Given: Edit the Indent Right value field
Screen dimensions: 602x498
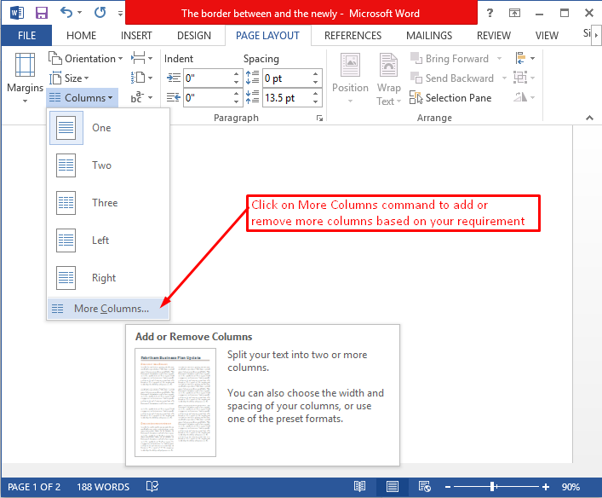Looking at the screenshot, I should tap(208, 98).
